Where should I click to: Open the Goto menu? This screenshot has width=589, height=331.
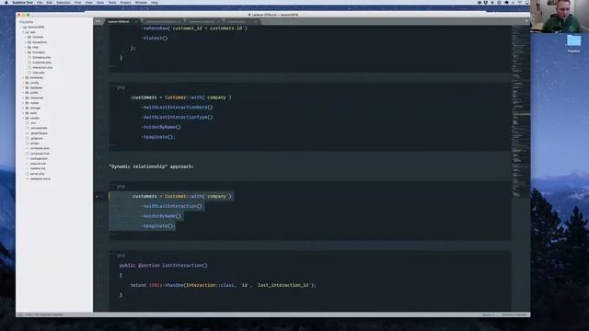pos(100,2)
